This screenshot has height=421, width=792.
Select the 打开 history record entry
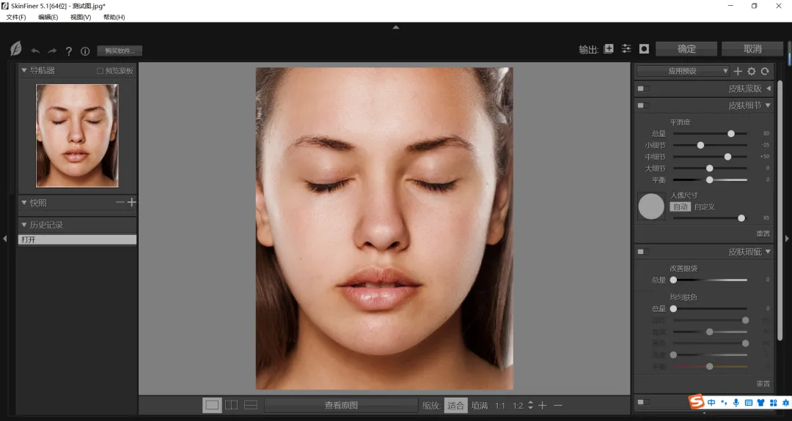(77, 239)
